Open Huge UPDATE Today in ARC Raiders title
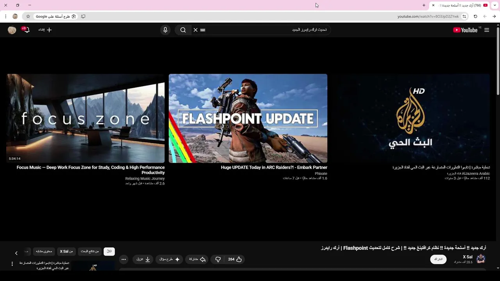The height and width of the screenshot is (281, 500). 274,167
